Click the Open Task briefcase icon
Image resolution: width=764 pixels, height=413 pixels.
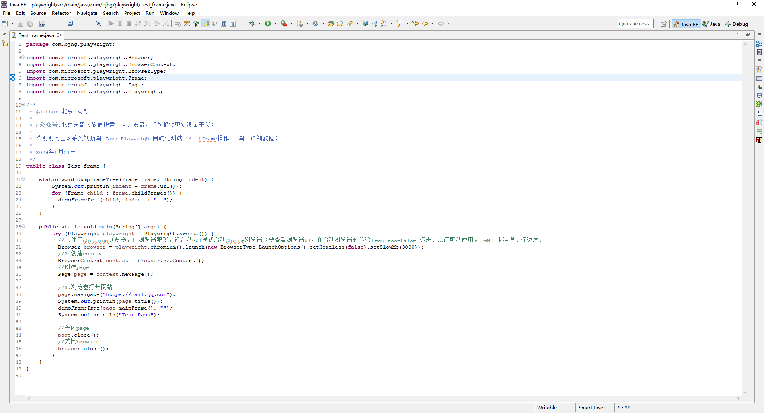pyautogui.click(x=340, y=24)
